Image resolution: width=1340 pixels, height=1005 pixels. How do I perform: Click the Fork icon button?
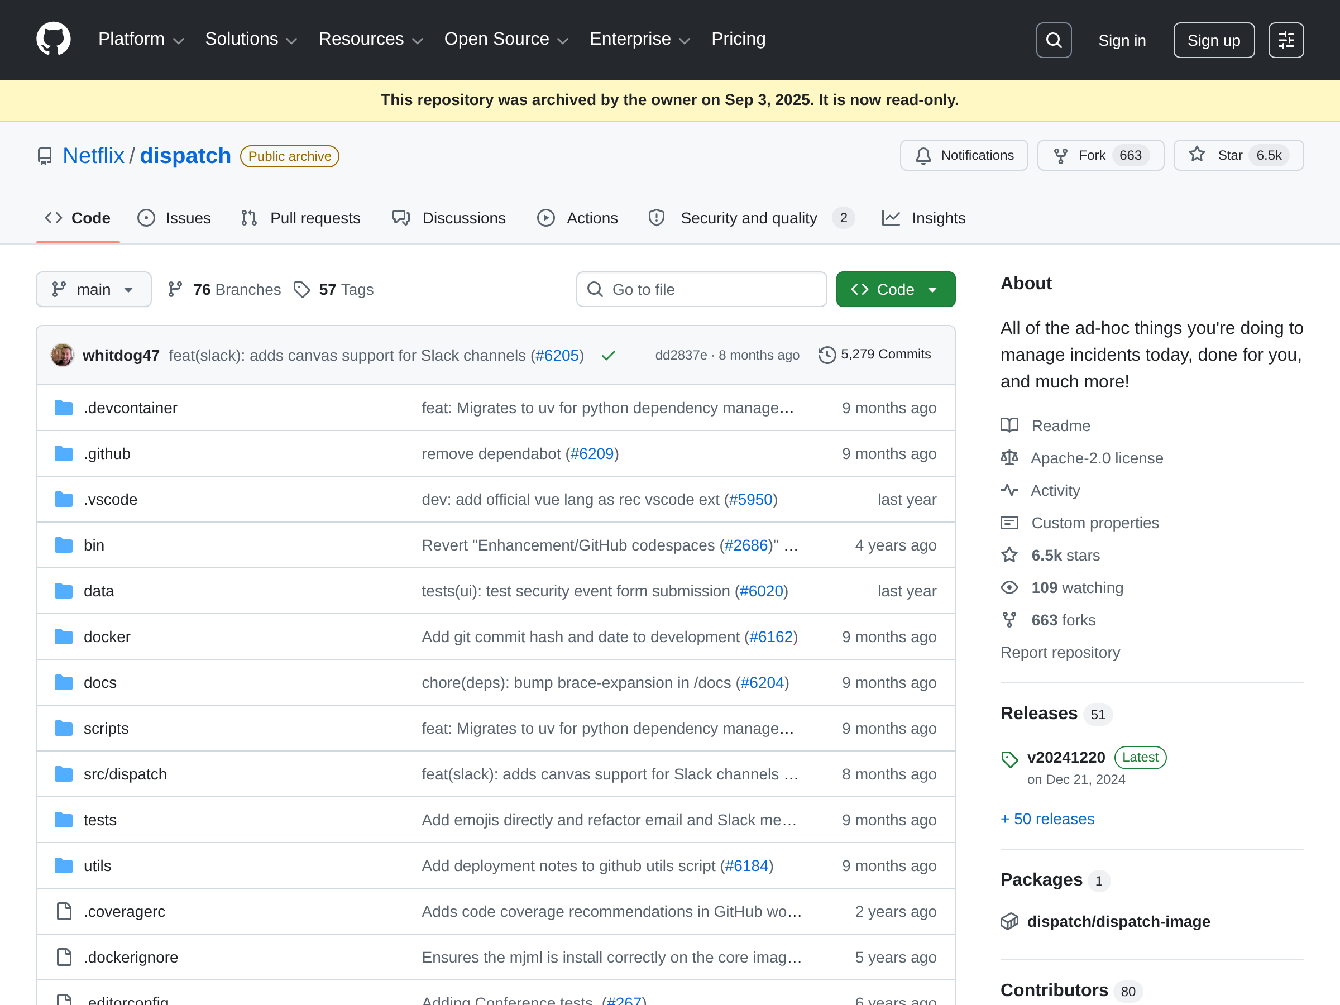1061,156
